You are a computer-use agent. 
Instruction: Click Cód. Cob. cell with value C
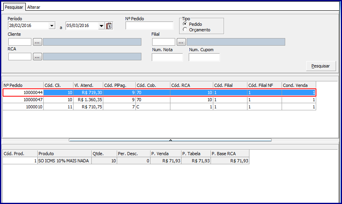153,107
